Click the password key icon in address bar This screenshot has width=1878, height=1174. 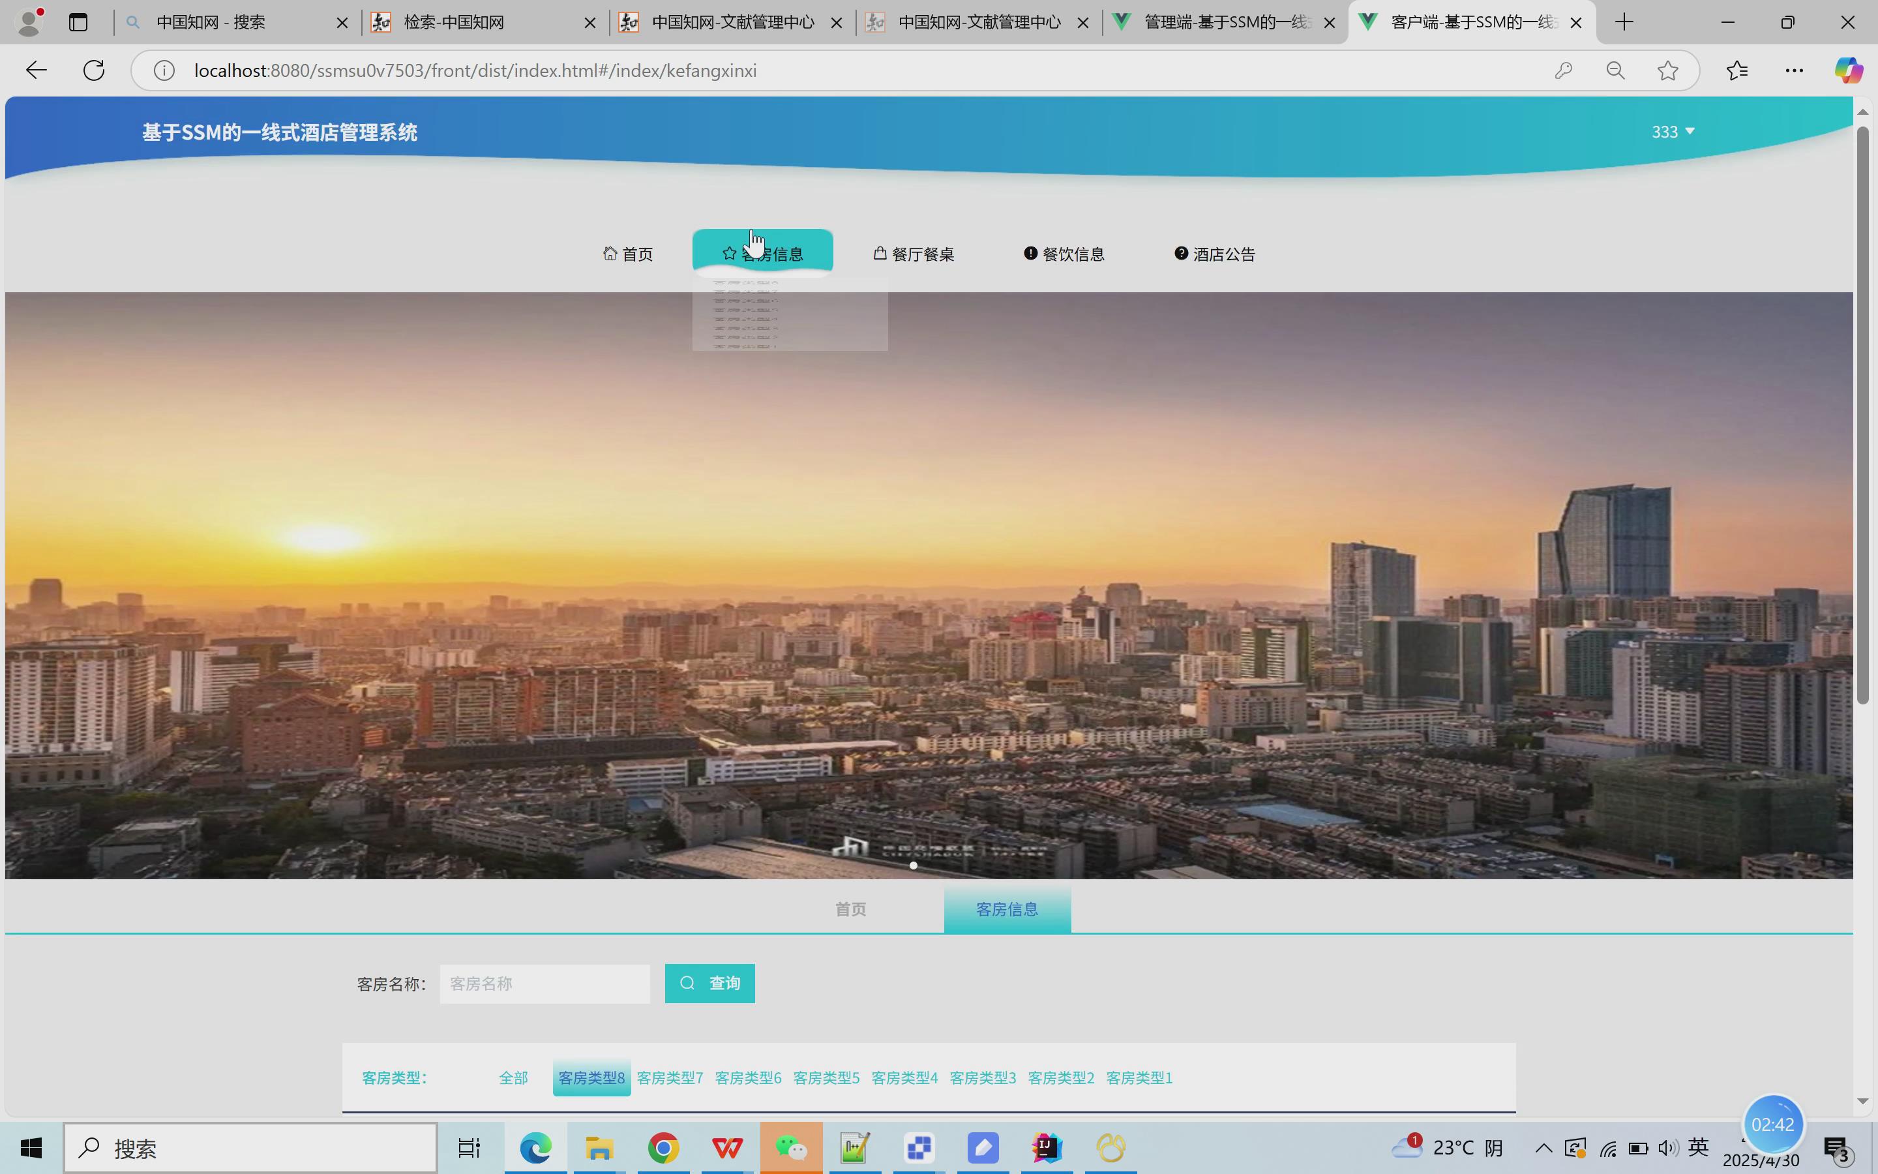[1563, 70]
